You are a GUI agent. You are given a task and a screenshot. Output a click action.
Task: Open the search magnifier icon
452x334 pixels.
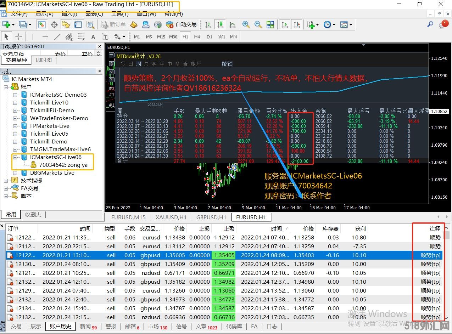click(430, 24)
